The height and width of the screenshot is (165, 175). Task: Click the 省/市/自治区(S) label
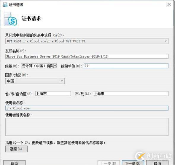point(19,94)
